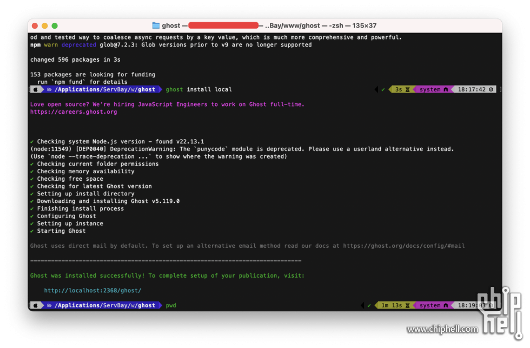The image size is (530, 348).
Task: Click the 'Downloading and installing Ghost v5.119.0' line
Action: [x=105, y=201]
